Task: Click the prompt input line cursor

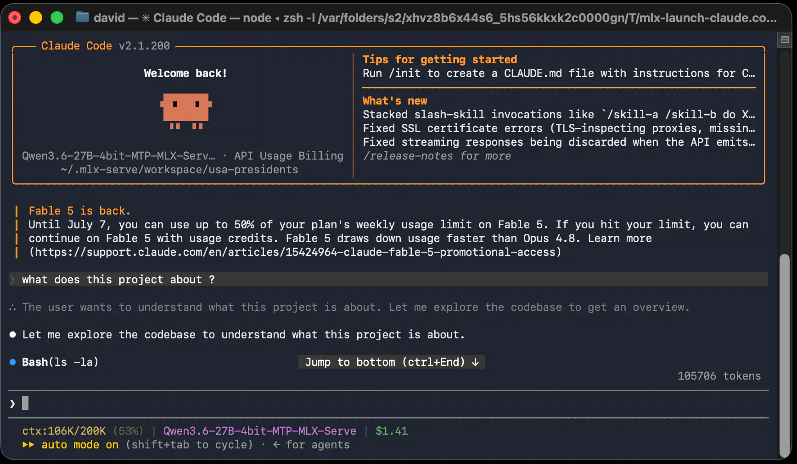Action: tap(25, 403)
